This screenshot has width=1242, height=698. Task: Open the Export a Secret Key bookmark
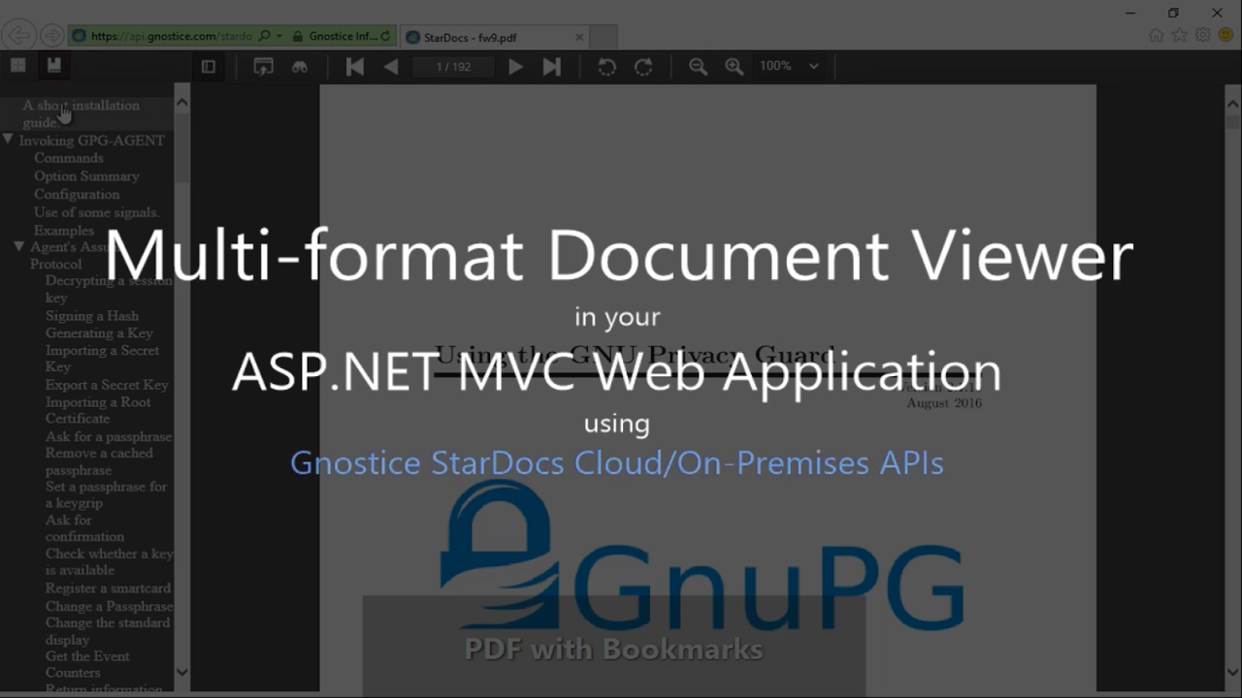click(107, 385)
